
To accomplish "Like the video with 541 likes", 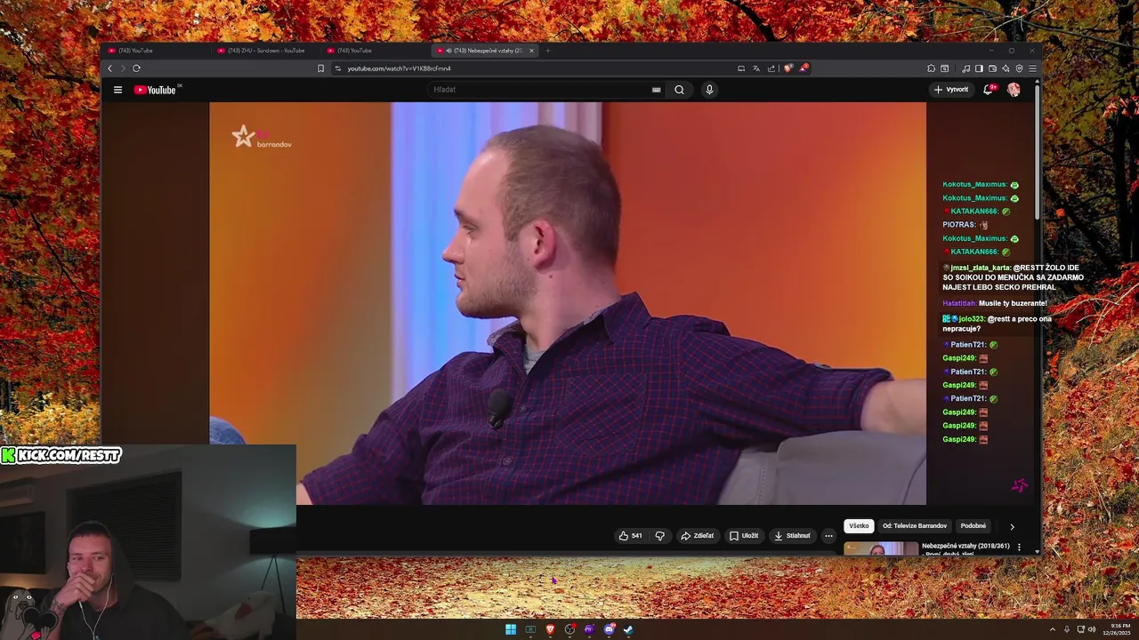I will (x=630, y=536).
